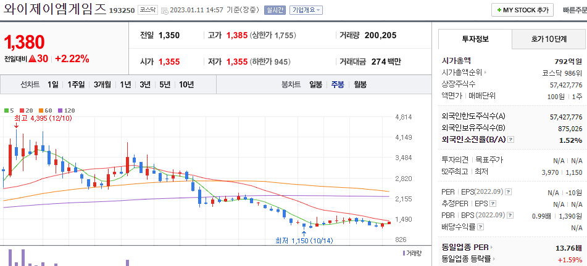This screenshot has width=587, height=266.
Task: Select the 3년 line chart period
Action: [x=145, y=84]
